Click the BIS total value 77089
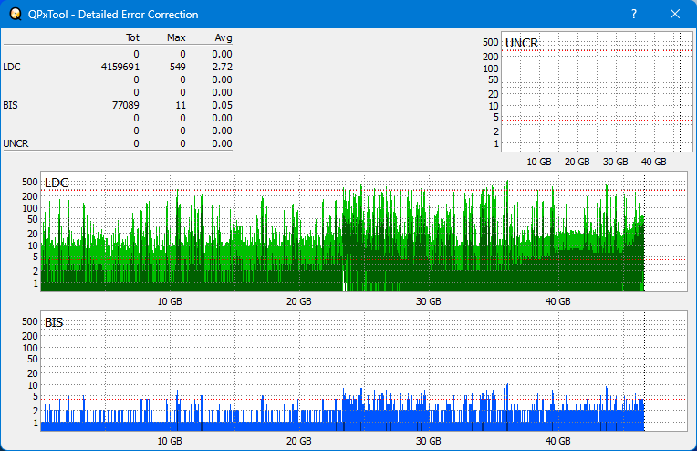This screenshot has height=451, width=697. (x=125, y=105)
